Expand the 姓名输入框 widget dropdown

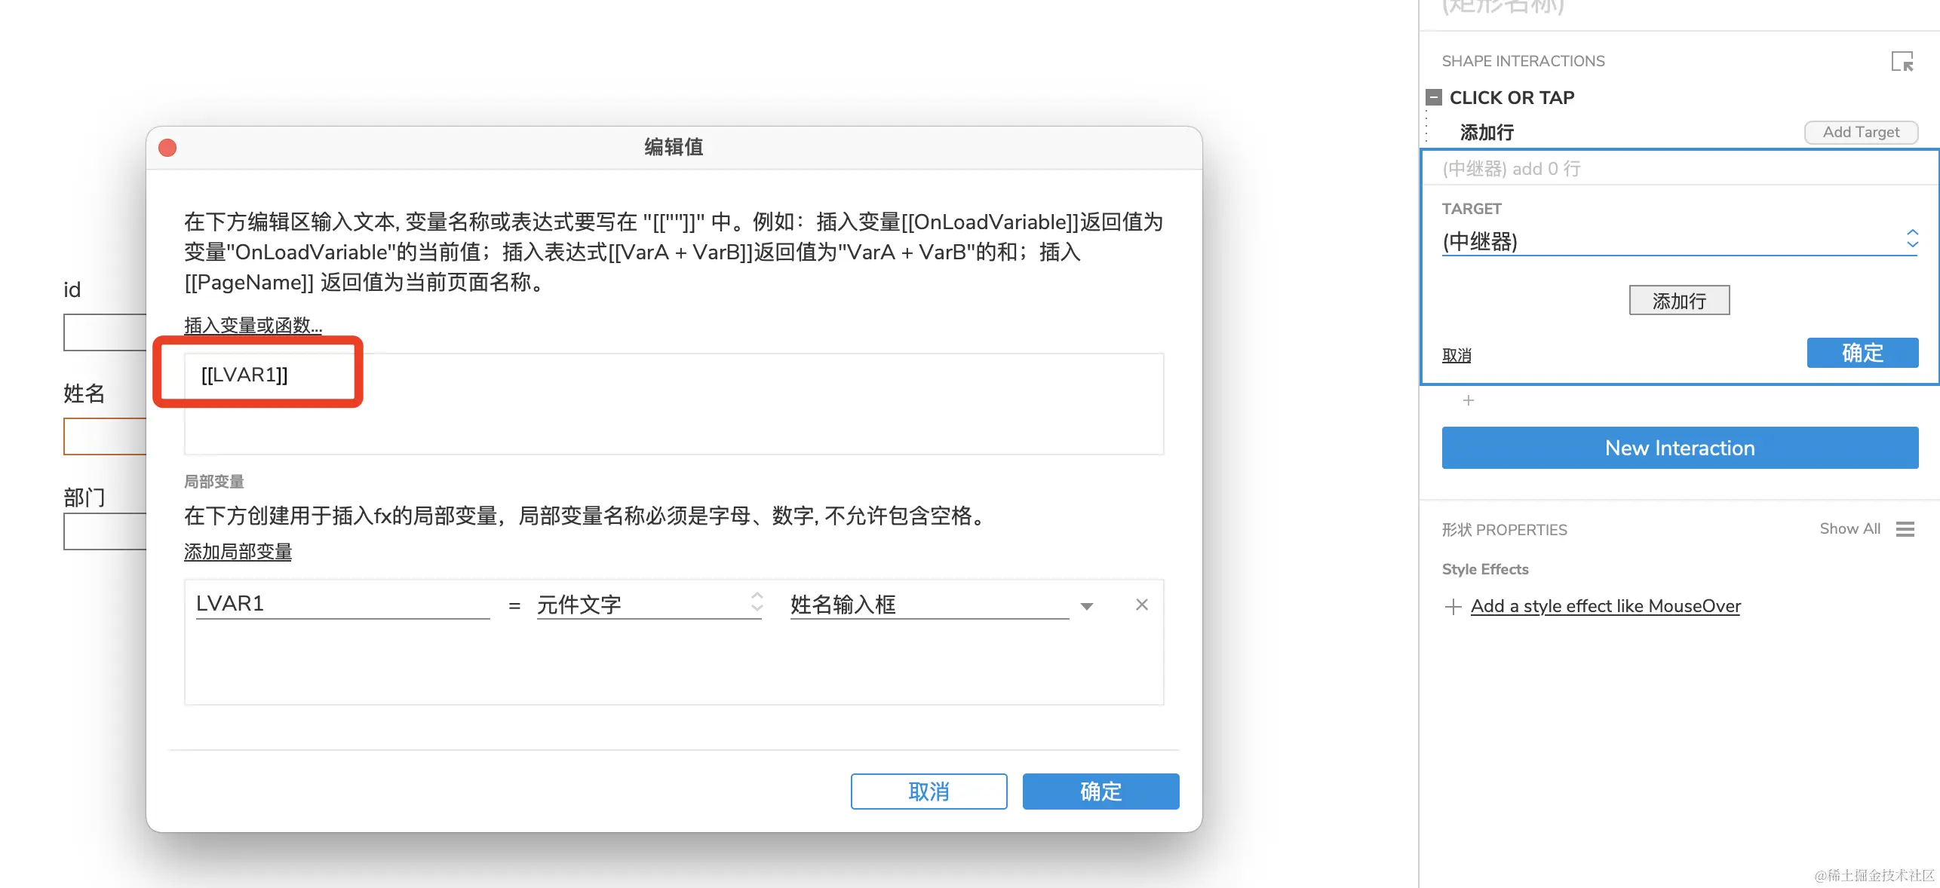1086,606
